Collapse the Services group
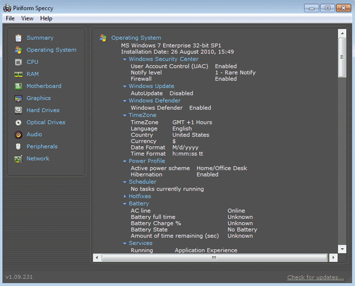Viewport: 355px width, 286px height. pos(125,243)
